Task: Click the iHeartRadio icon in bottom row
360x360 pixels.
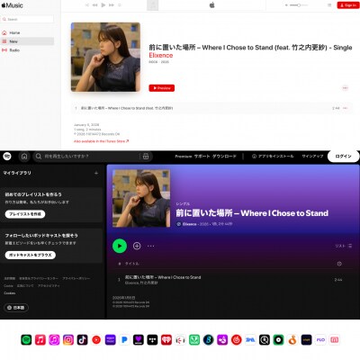Action: pyautogui.click(x=166, y=340)
